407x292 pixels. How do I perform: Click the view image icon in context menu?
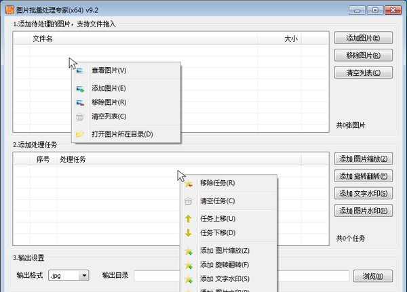(80, 70)
